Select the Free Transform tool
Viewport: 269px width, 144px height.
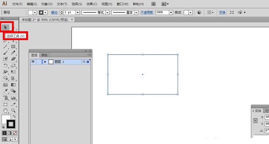[x=13, y=72]
